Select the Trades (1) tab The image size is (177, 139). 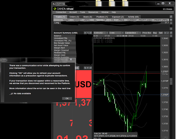point(60,17)
